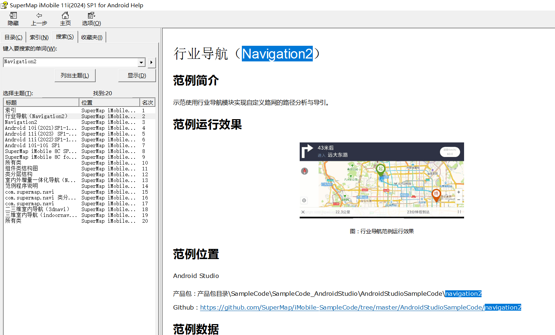Select the 范例程序说明 result row
Viewport: 555px width, 335px height.
point(79,186)
